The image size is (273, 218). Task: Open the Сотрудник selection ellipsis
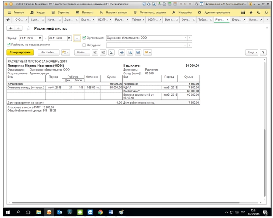[185, 45]
